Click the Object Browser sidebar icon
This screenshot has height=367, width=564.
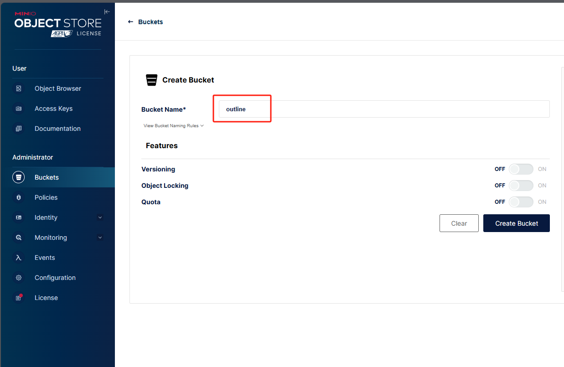click(x=19, y=88)
